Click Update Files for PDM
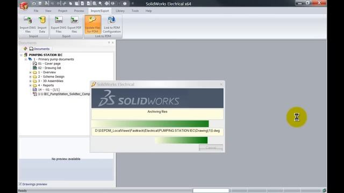Image resolution: width=344 pixels, height=193 pixels. (92, 24)
